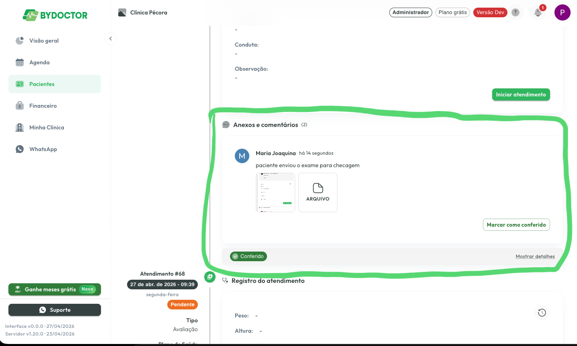Open the screenshot attachment thumbnail

point(275,192)
